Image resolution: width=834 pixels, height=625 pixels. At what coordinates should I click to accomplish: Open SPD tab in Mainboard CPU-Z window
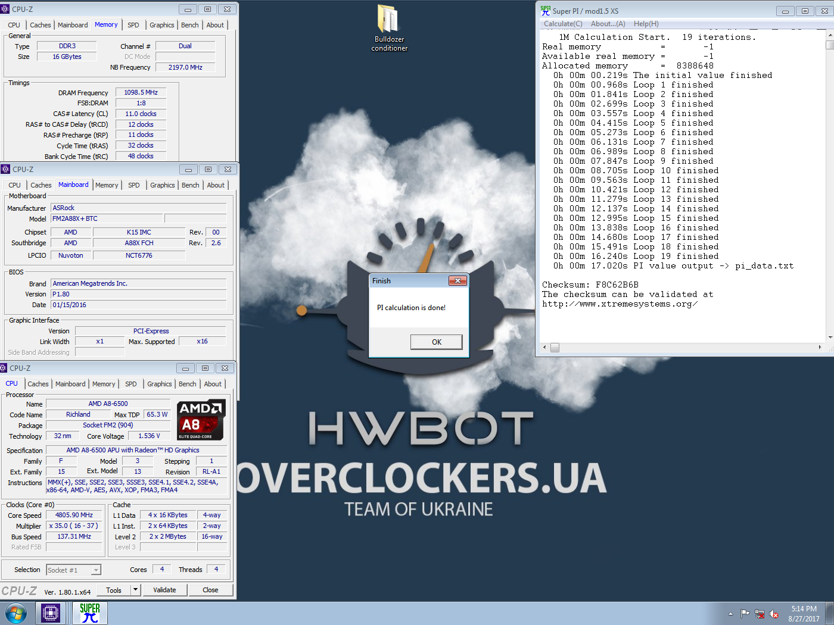[x=134, y=185]
